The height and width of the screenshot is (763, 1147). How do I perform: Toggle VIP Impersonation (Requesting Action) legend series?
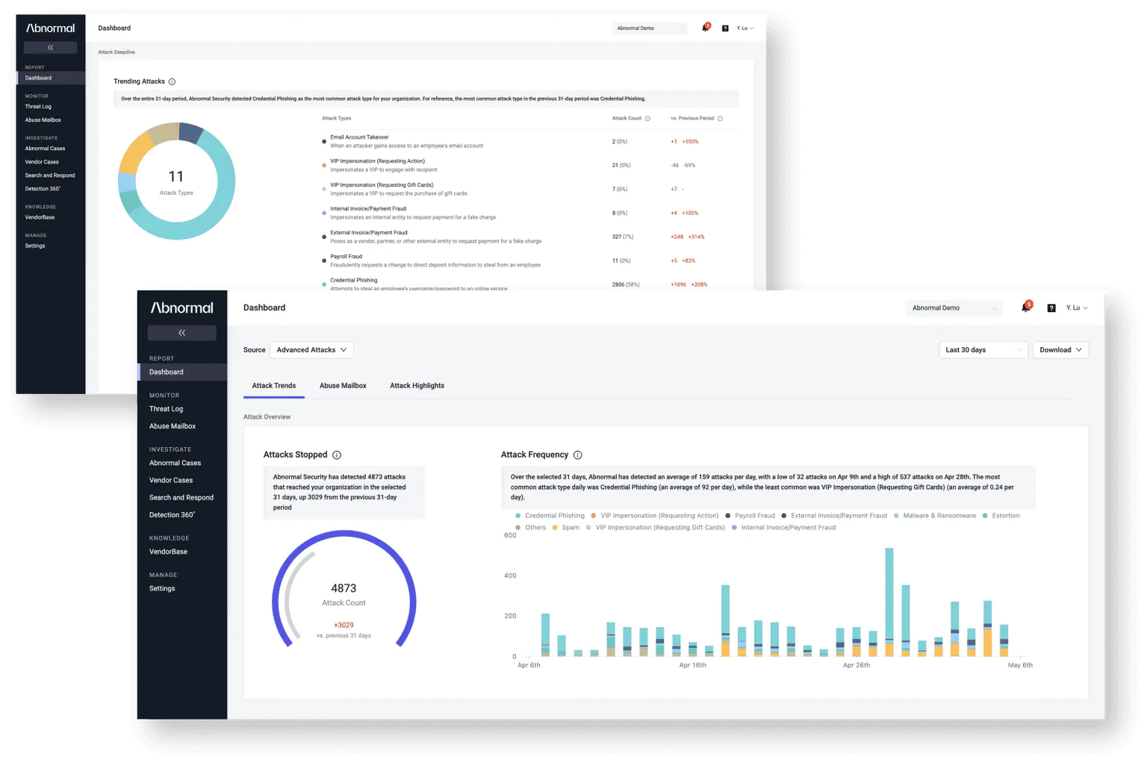tap(654, 516)
